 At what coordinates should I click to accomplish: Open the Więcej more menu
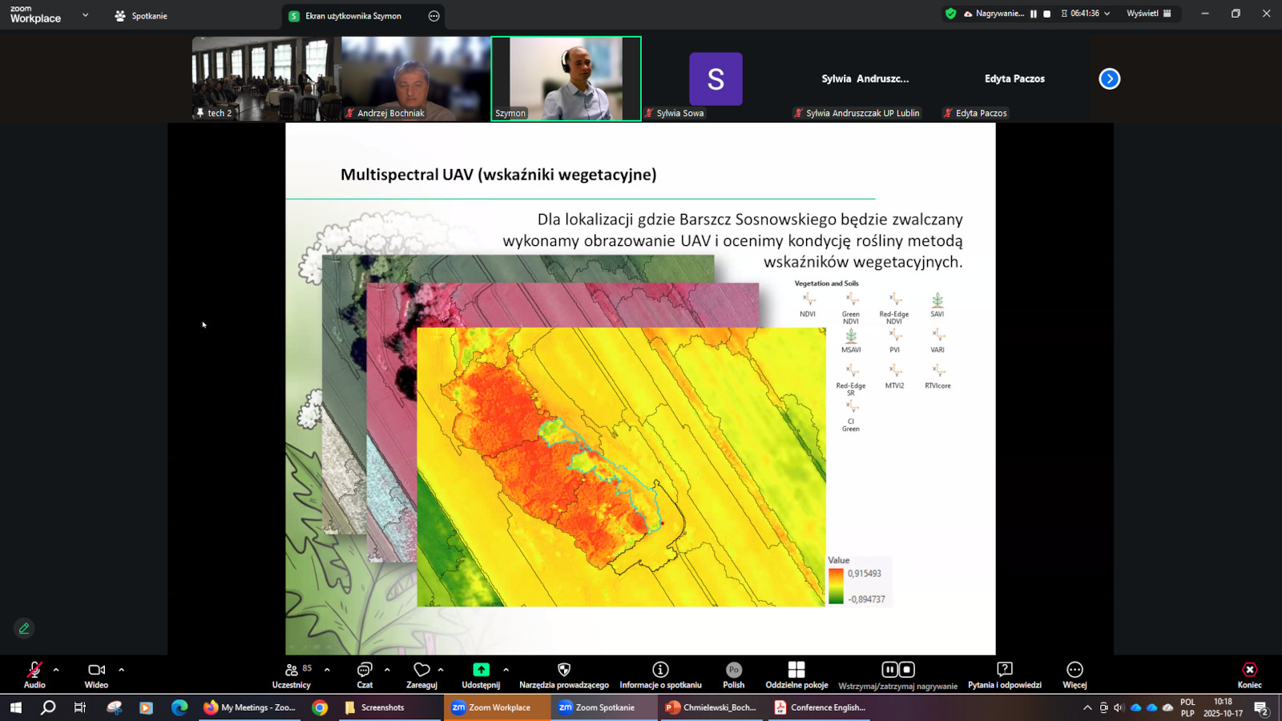coord(1074,675)
